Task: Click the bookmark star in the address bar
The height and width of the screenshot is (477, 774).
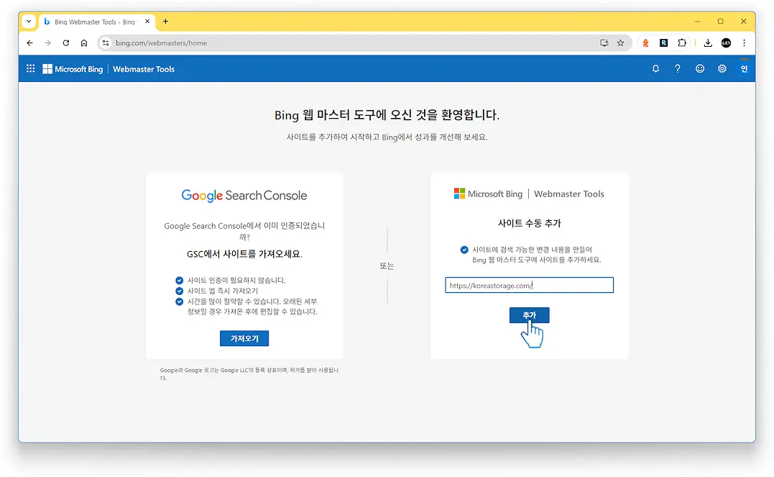Action: (x=621, y=42)
